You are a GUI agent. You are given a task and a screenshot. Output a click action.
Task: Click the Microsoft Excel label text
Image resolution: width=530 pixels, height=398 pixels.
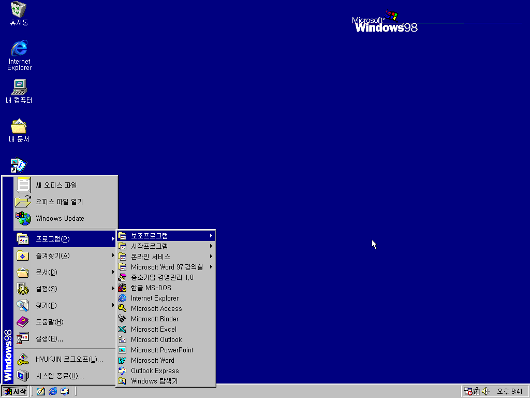pyautogui.click(x=154, y=329)
